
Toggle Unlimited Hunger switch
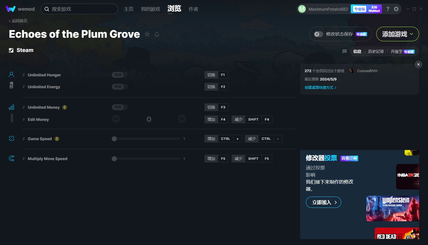[120, 75]
